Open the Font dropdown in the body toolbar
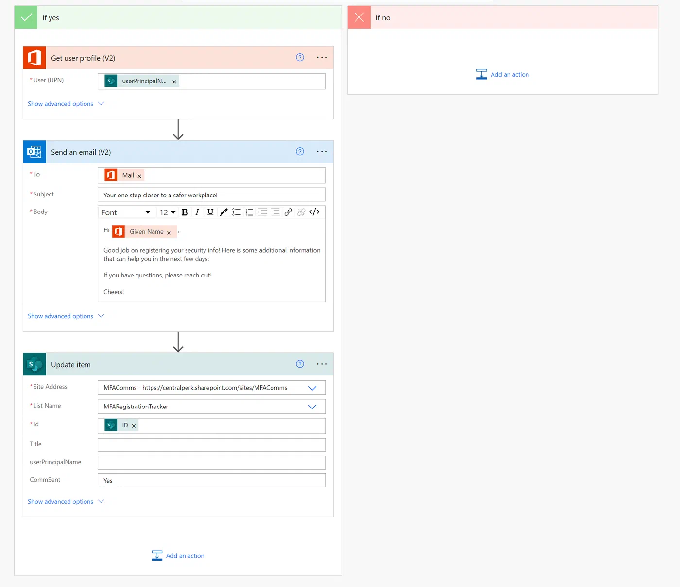680x587 pixels. pyautogui.click(x=126, y=212)
